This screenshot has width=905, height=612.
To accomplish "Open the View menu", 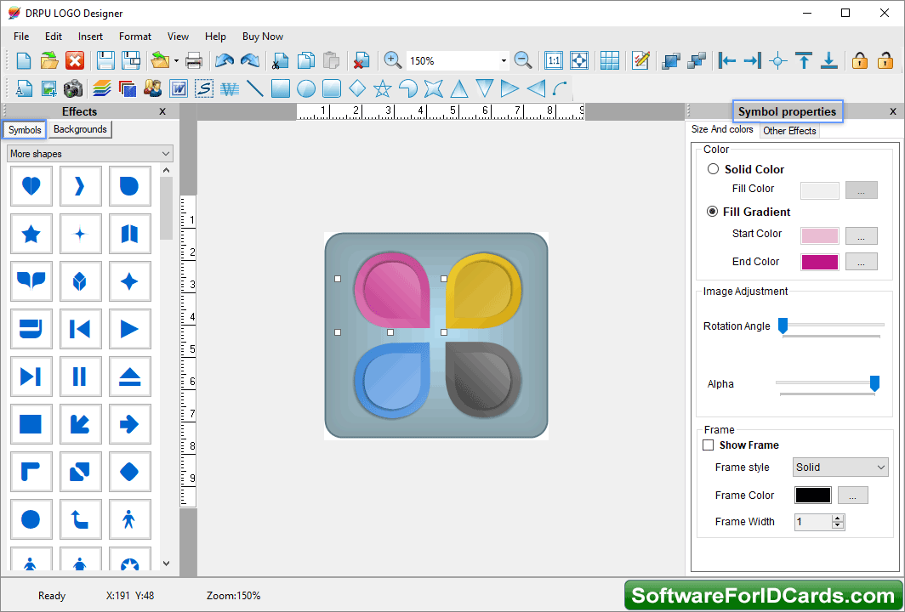I will click(x=179, y=37).
